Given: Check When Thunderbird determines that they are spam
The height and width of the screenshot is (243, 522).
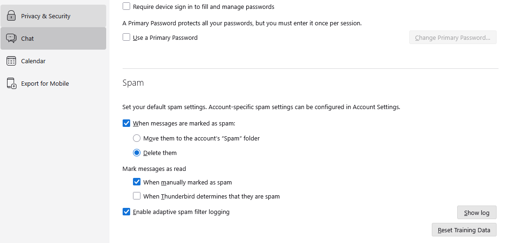Looking at the screenshot, I should (x=137, y=196).
